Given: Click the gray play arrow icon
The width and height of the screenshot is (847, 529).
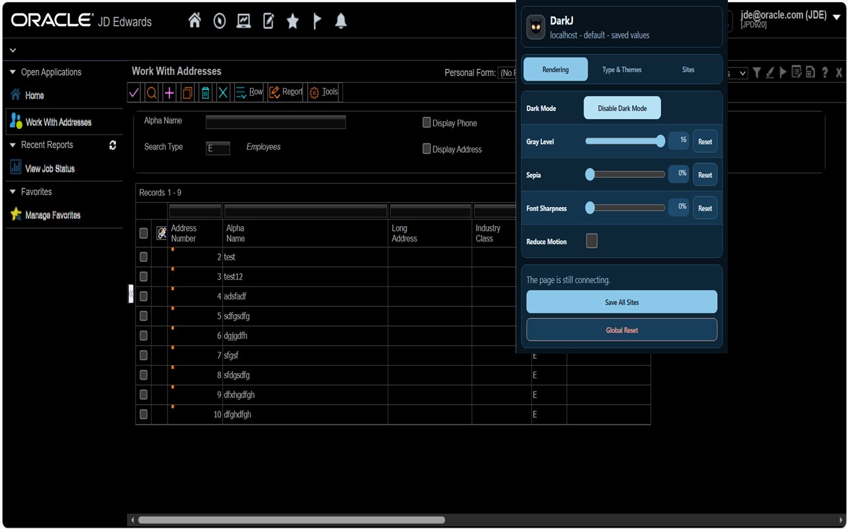Looking at the screenshot, I should click(x=783, y=73).
